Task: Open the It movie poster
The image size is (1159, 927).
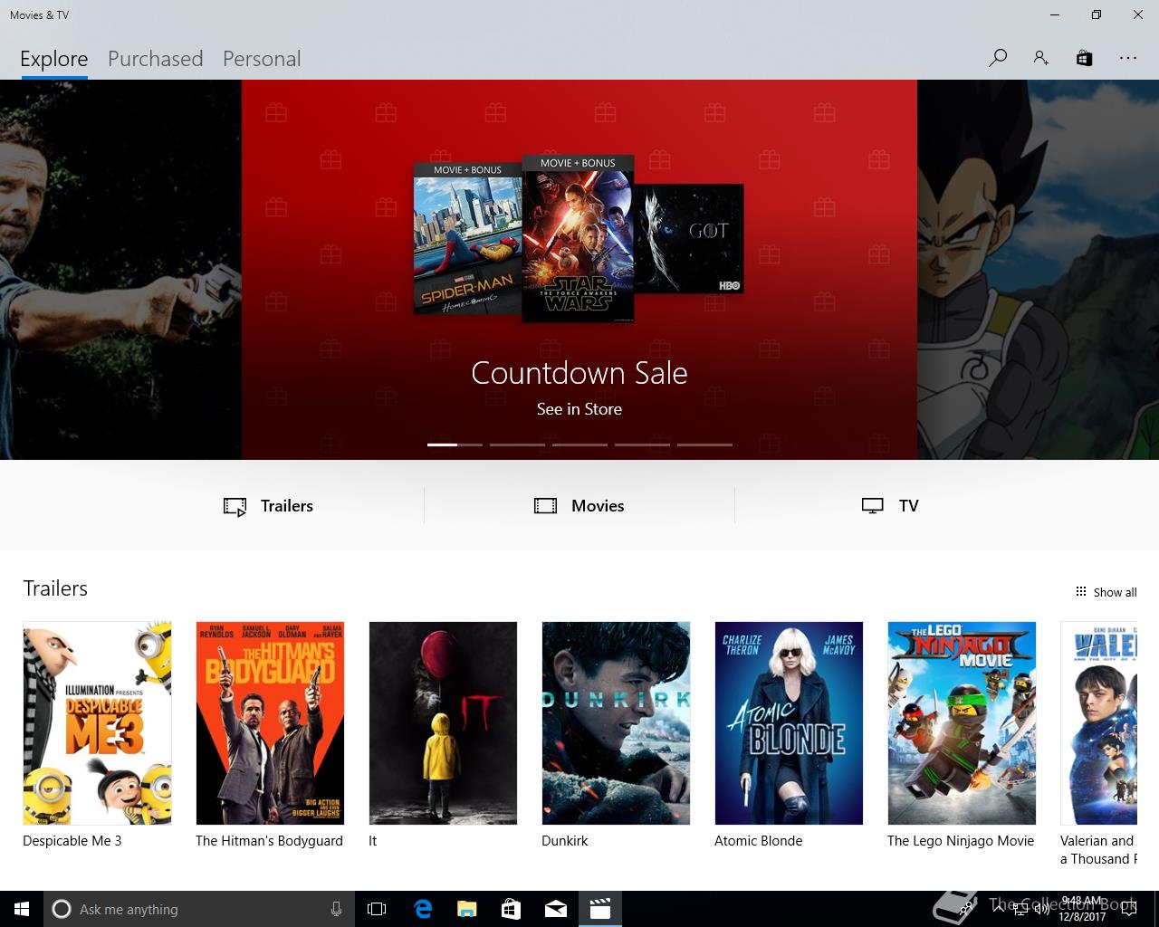Action: pyautogui.click(x=443, y=722)
